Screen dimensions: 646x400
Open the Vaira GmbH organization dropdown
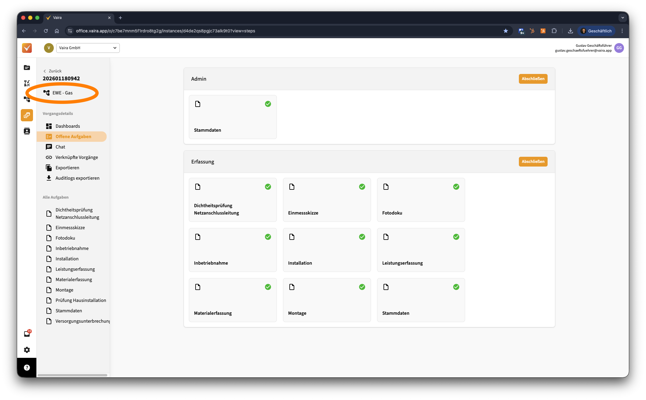88,48
